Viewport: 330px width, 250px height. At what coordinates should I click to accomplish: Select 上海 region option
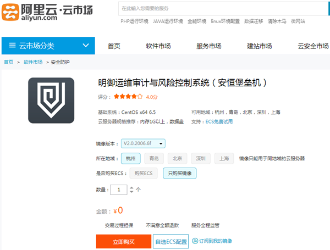tap(224, 158)
